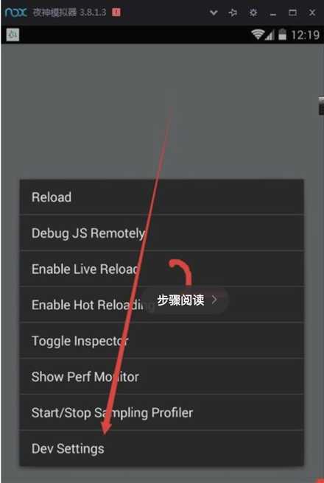Select Show Perf Monitor
Viewport: 324px width, 483px height.
(x=162, y=376)
